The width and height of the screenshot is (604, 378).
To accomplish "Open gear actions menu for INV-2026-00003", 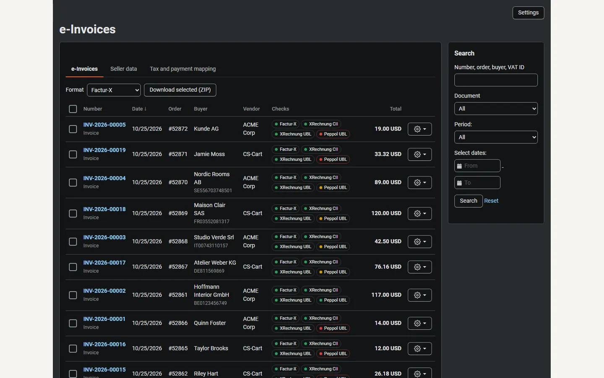I will pyautogui.click(x=419, y=241).
